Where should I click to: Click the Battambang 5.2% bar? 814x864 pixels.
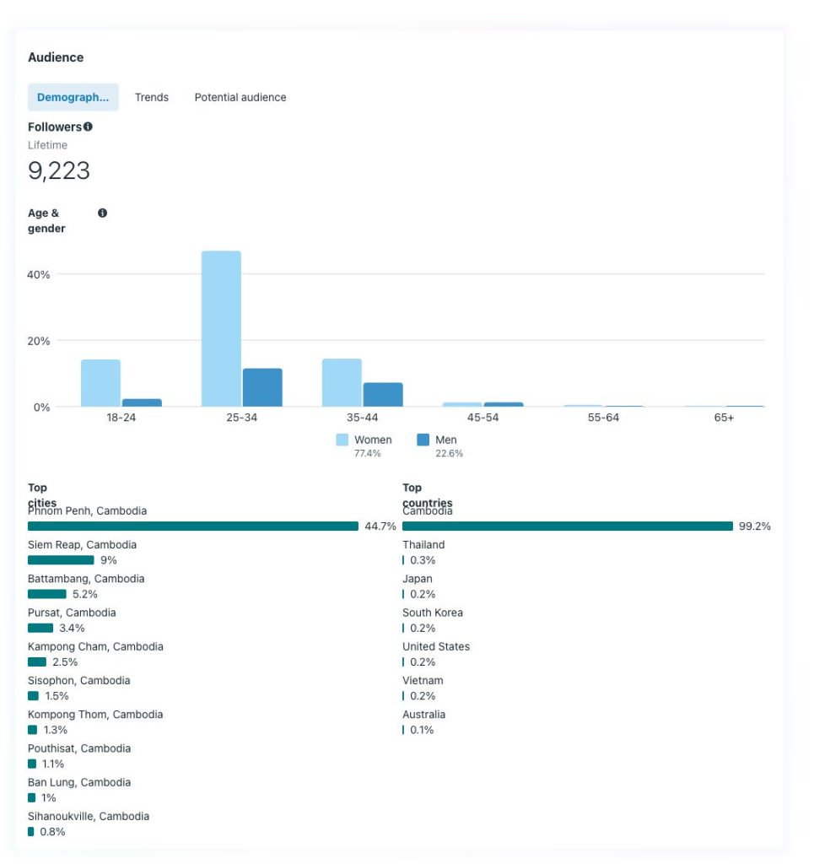point(46,594)
